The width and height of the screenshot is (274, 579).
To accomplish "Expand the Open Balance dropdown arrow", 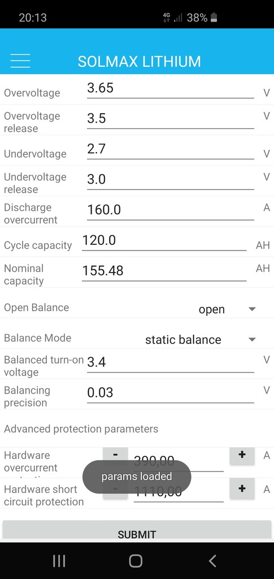I will (252, 309).
